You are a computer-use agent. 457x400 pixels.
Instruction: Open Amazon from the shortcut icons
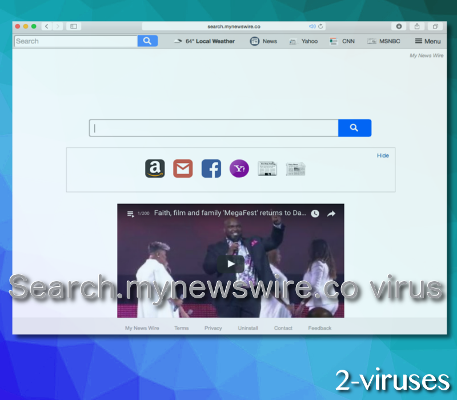pyautogui.click(x=154, y=169)
